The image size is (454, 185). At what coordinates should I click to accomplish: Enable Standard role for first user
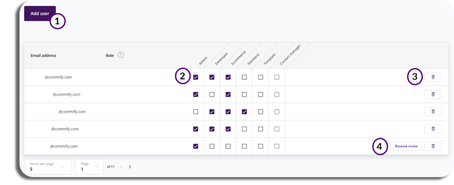244,77
